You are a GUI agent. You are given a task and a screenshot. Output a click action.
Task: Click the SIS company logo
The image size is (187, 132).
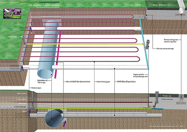(x=12, y=13)
